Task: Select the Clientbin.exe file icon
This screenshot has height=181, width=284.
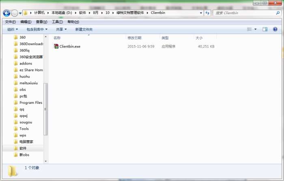Action: [x=56, y=46]
